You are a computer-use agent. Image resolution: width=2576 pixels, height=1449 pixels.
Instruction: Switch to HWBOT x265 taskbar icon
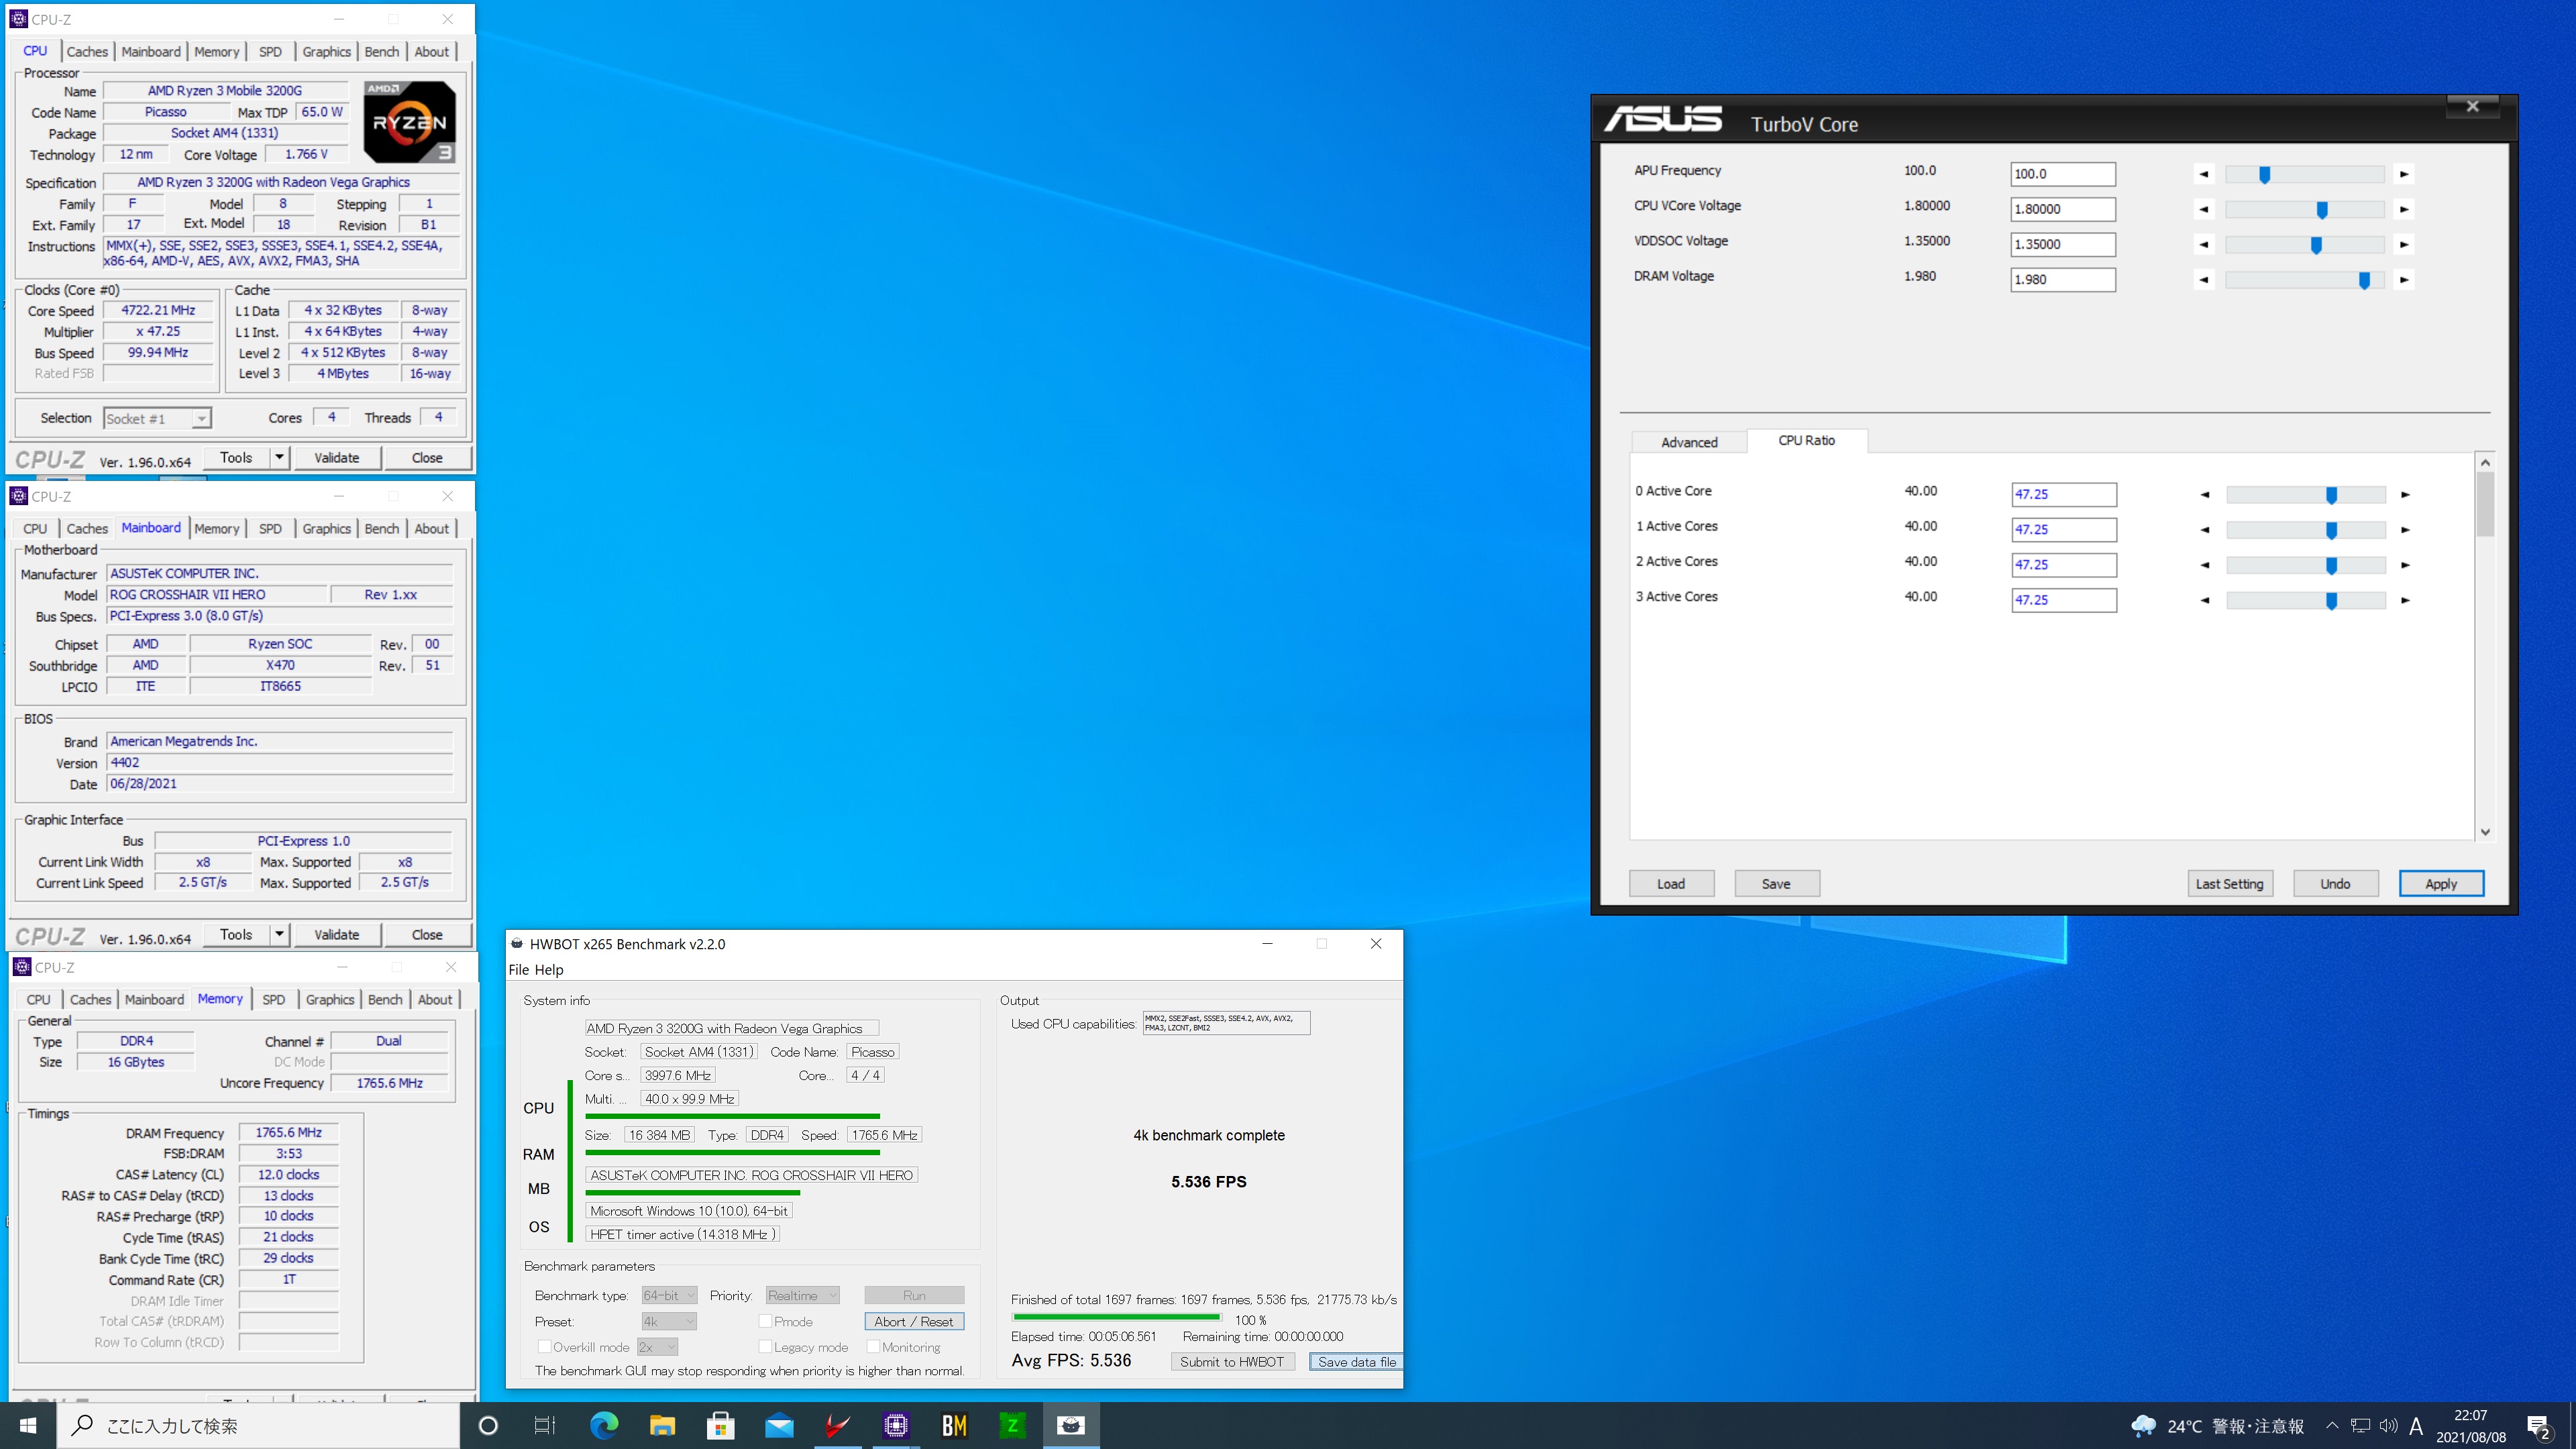click(x=1071, y=1425)
